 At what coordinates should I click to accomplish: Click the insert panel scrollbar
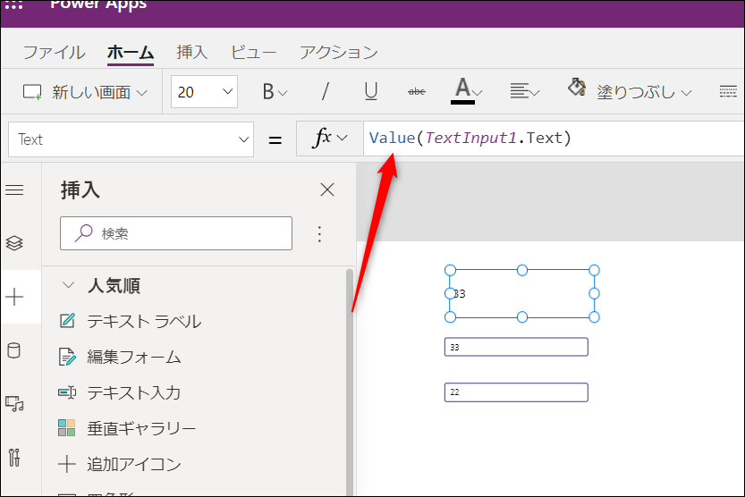pos(350,382)
